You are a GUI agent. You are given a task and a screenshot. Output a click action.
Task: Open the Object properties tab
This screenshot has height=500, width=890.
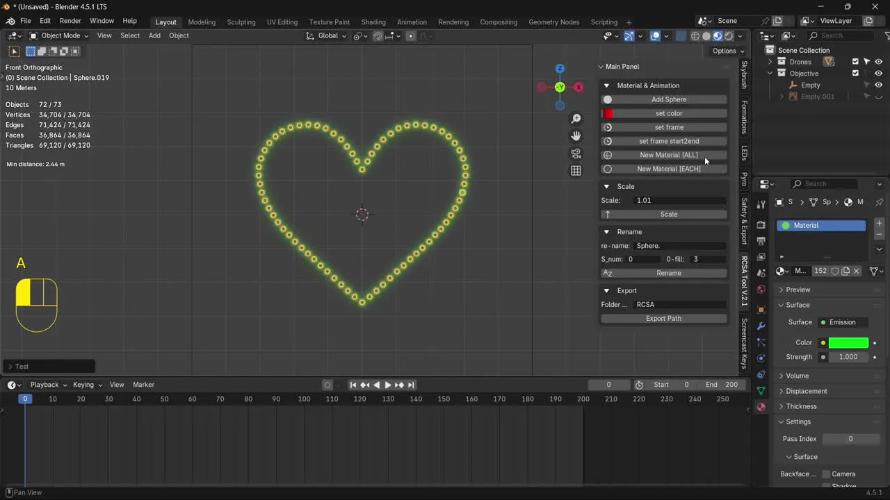point(761,309)
